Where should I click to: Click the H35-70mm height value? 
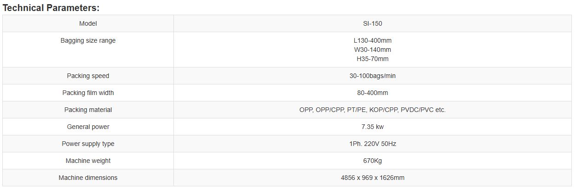pyautogui.click(x=372, y=59)
